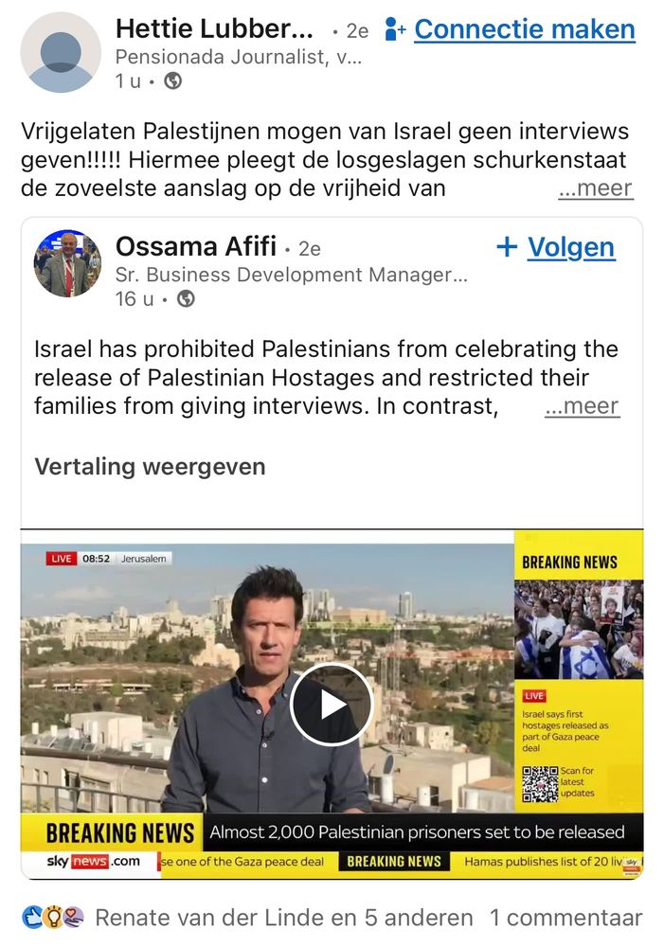
Task: Click the globe visibility icon under Hettie's name
Action: coord(172,80)
